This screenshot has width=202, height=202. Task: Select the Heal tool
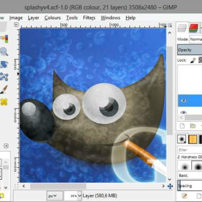[x=4, y=102]
